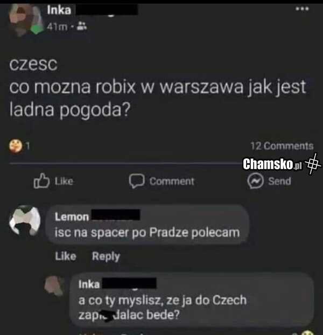323x335 pixels.
Task: Open the three-dot post options menu
Action: click(302, 9)
